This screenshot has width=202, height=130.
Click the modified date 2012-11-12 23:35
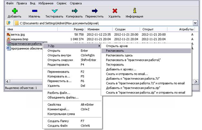99,35
